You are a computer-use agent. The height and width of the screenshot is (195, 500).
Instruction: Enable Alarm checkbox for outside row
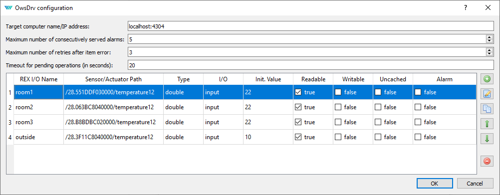pyautogui.click(x=418, y=137)
